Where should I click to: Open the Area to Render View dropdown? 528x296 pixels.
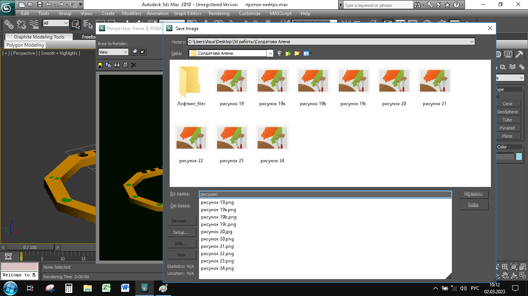[113, 52]
